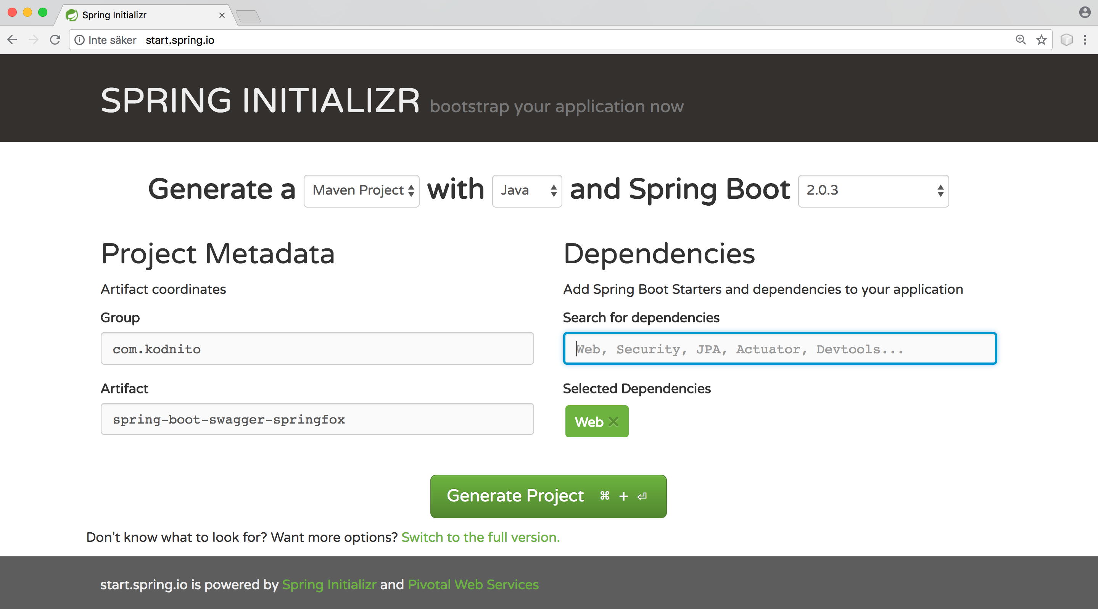Click the browser back arrow
The image size is (1098, 609).
pyautogui.click(x=12, y=40)
